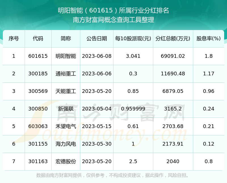
Task: Click the date 2023-05-15
Action: [97, 126]
